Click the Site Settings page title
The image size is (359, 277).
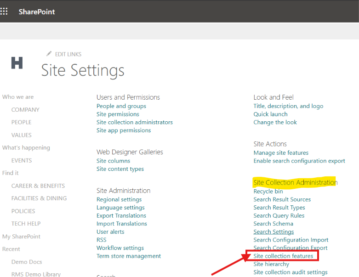pyautogui.click(x=83, y=70)
